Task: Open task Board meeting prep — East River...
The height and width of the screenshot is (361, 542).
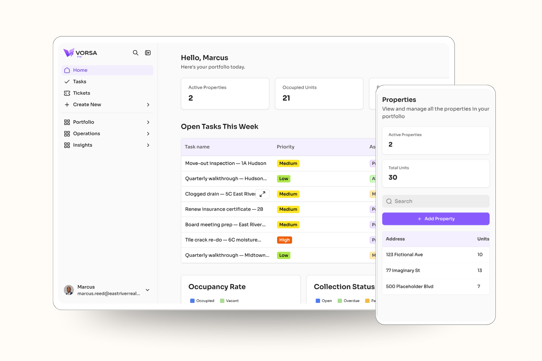Action: pos(225,225)
